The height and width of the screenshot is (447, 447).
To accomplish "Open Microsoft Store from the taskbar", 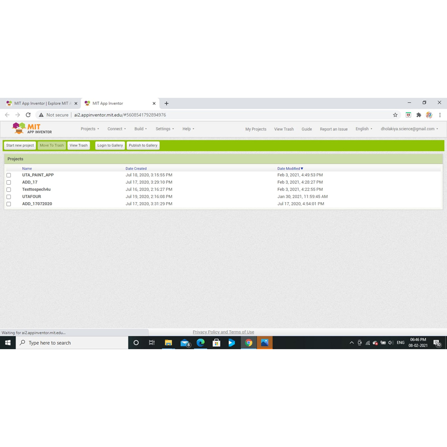I will [x=217, y=343].
